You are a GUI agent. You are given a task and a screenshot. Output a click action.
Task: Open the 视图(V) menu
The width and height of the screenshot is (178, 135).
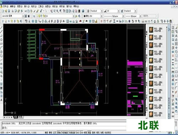[x=20, y=6]
